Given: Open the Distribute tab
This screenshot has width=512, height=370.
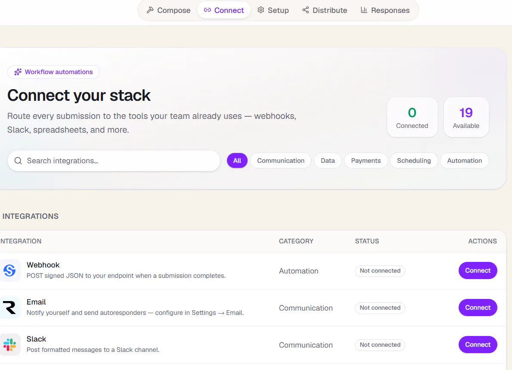Looking at the screenshot, I should pyautogui.click(x=325, y=10).
